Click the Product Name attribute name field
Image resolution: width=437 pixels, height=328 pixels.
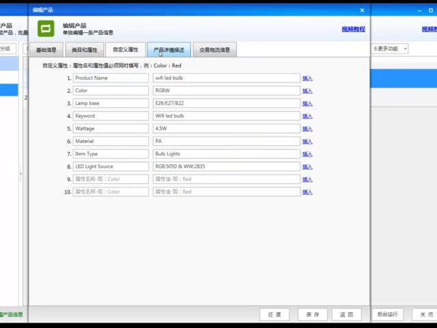coord(111,78)
